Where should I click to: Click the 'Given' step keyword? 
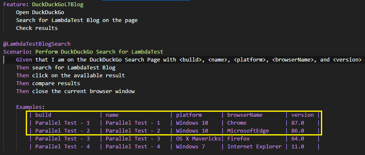(24, 59)
